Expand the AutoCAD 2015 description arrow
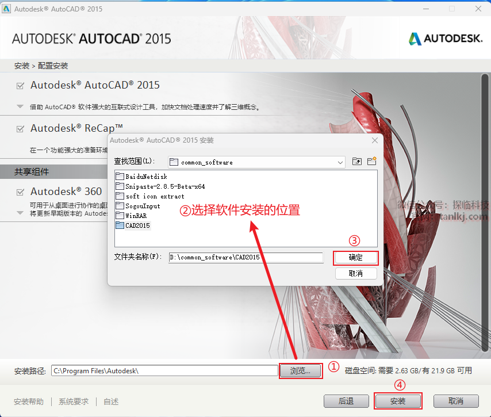The width and height of the screenshot is (491, 417). click(20, 106)
